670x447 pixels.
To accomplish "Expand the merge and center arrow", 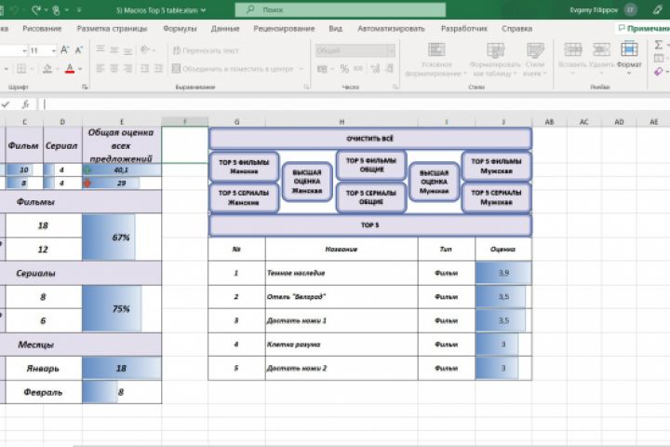I will click(x=301, y=68).
